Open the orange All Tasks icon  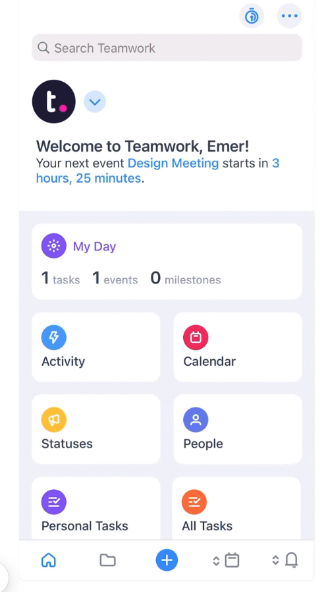195,502
